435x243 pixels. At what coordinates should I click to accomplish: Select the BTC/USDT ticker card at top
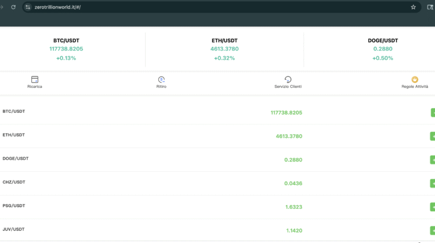click(66, 49)
